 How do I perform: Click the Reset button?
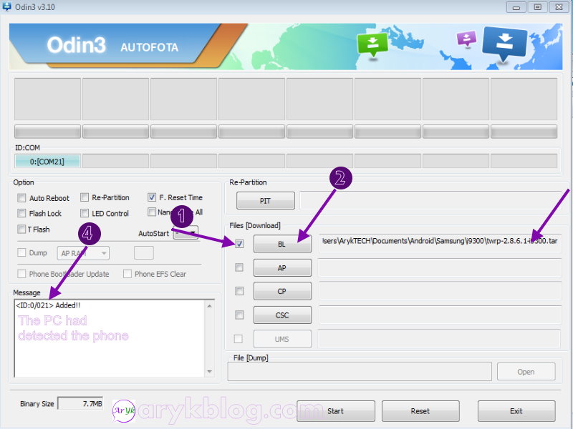pos(420,410)
